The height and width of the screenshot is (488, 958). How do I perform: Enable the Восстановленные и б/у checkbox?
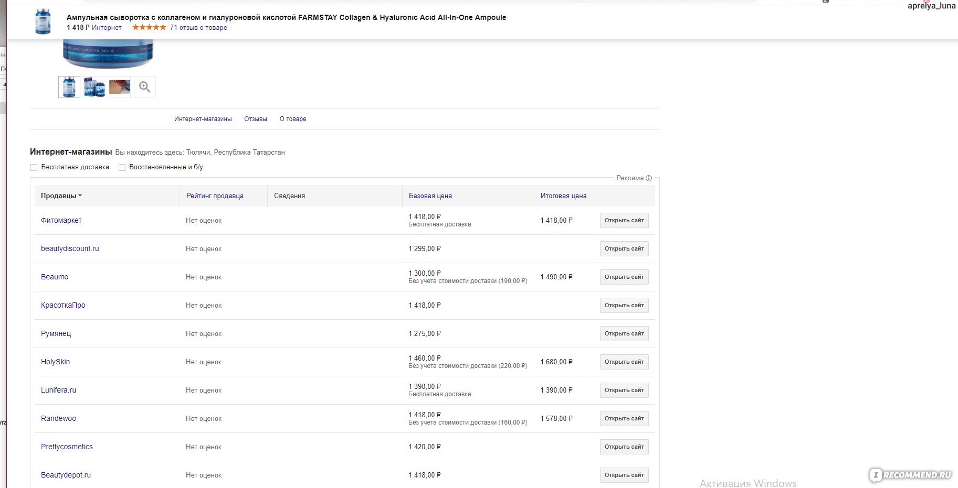click(x=122, y=167)
